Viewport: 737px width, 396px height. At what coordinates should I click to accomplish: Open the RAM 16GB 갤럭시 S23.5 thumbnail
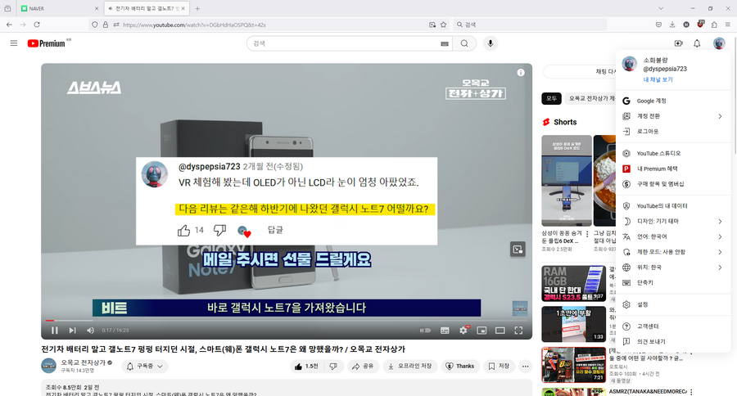coord(573,283)
